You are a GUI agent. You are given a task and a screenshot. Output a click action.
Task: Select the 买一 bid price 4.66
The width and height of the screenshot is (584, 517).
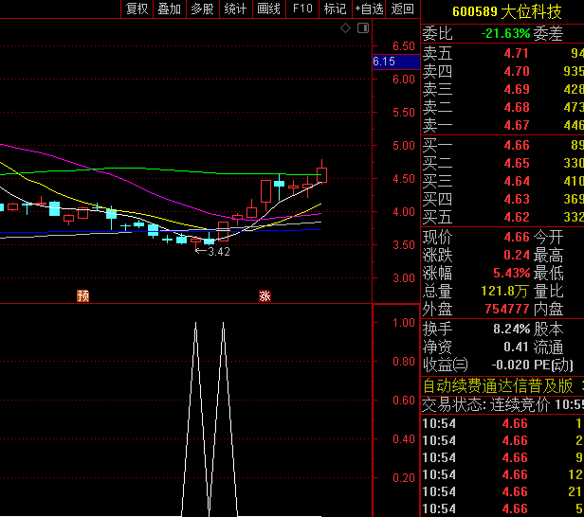tap(516, 145)
